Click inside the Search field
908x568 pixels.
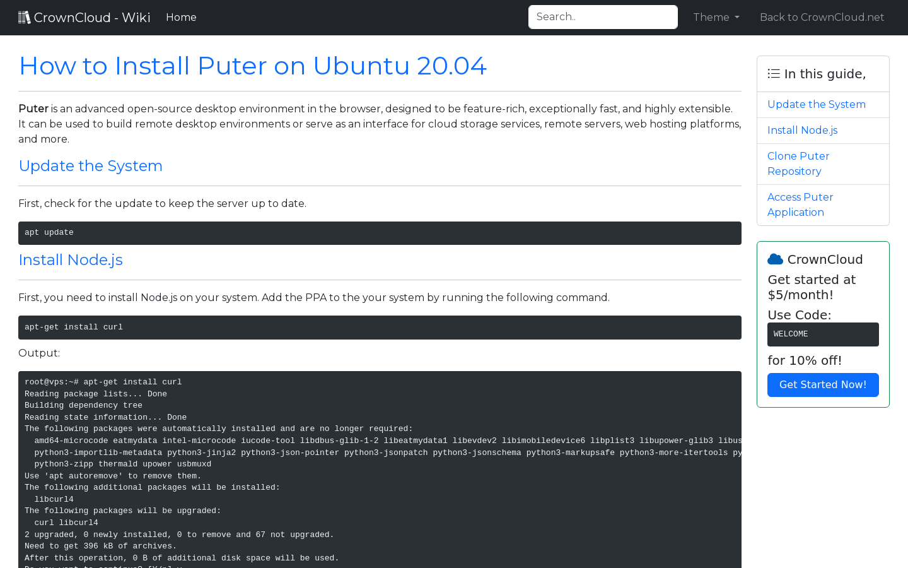coord(603,17)
